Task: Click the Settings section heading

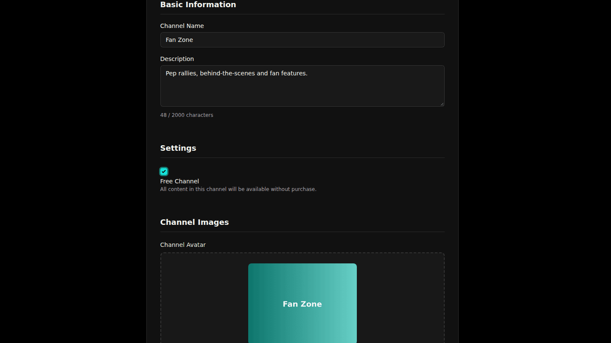Action: [178, 148]
